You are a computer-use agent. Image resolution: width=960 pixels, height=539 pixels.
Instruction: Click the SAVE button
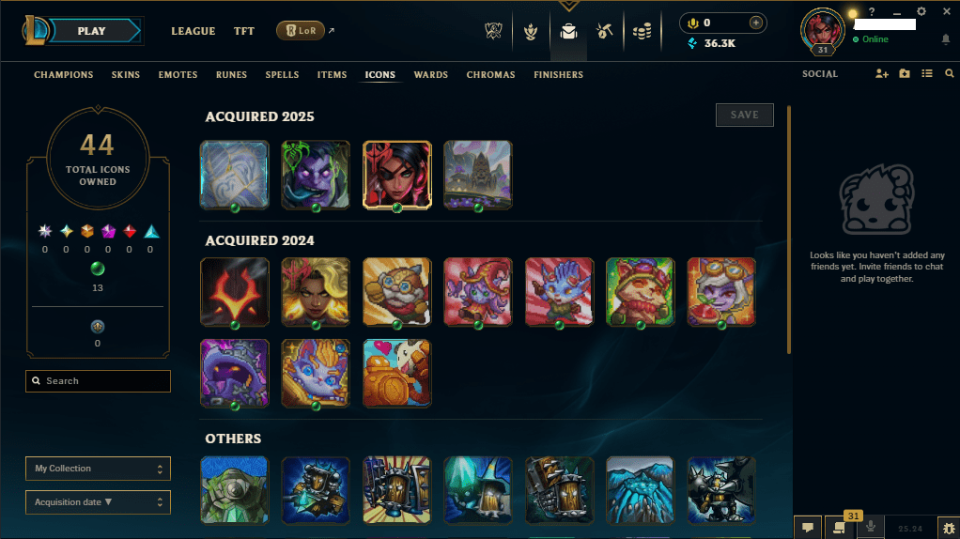click(745, 115)
